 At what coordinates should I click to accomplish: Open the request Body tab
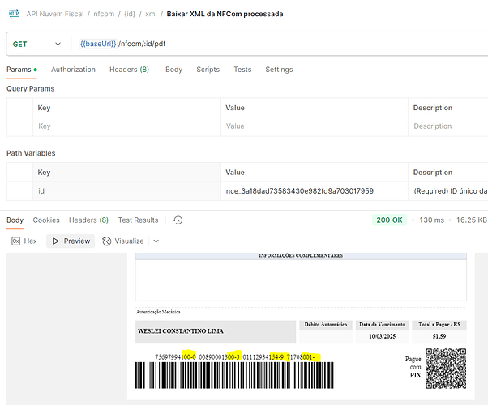click(173, 70)
